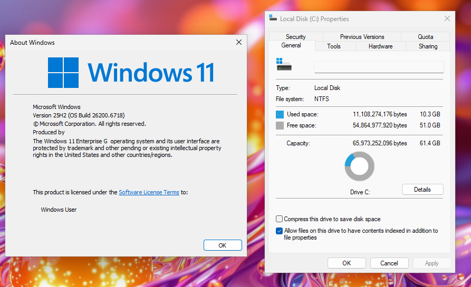Click Cancel in Local Disk Properties
This screenshot has width=471, height=287.
(x=389, y=263)
